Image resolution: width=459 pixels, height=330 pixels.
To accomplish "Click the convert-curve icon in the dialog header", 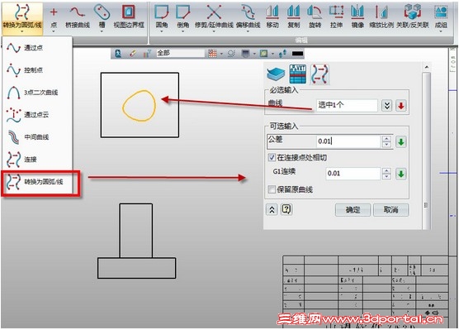I will click(319, 74).
